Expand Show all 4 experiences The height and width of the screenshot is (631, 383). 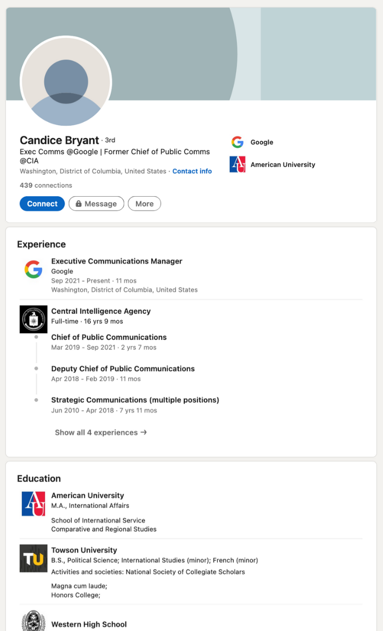tap(101, 432)
